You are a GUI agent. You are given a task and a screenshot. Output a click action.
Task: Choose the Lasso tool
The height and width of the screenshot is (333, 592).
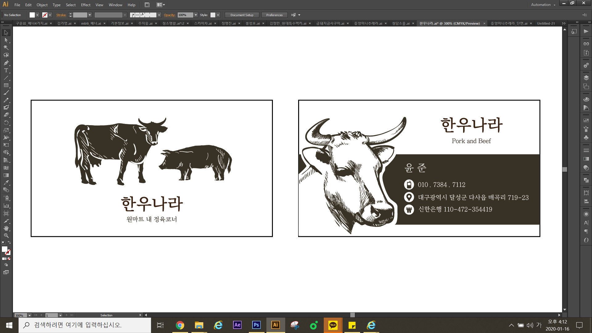tap(6, 55)
